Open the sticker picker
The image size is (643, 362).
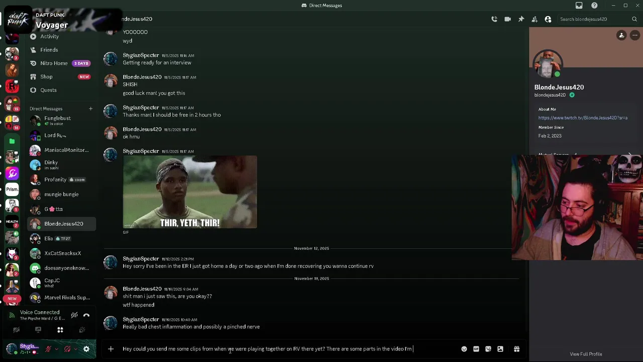[x=488, y=349]
